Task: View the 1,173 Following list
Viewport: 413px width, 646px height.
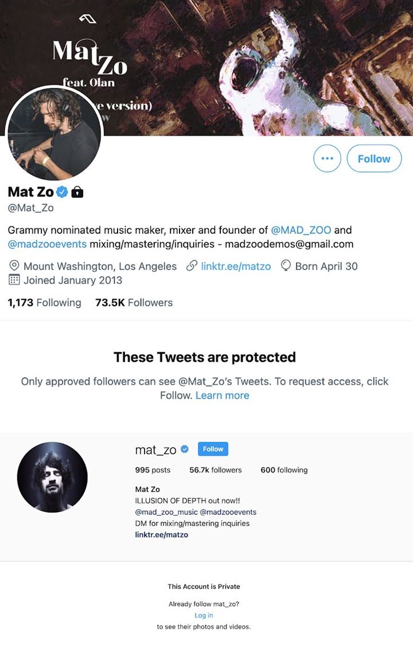Action: click(x=44, y=302)
